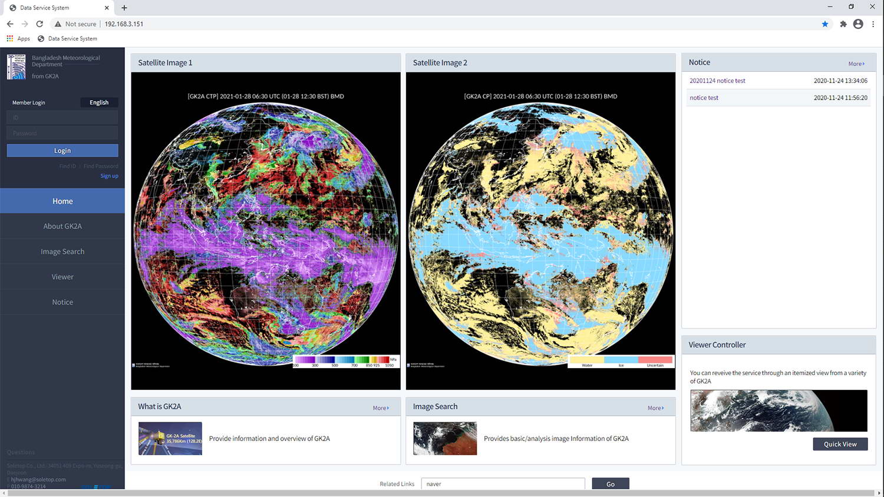Image resolution: width=884 pixels, height=497 pixels.
Task: Open Notice menu item in sidebar
Action: (x=62, y=302)
